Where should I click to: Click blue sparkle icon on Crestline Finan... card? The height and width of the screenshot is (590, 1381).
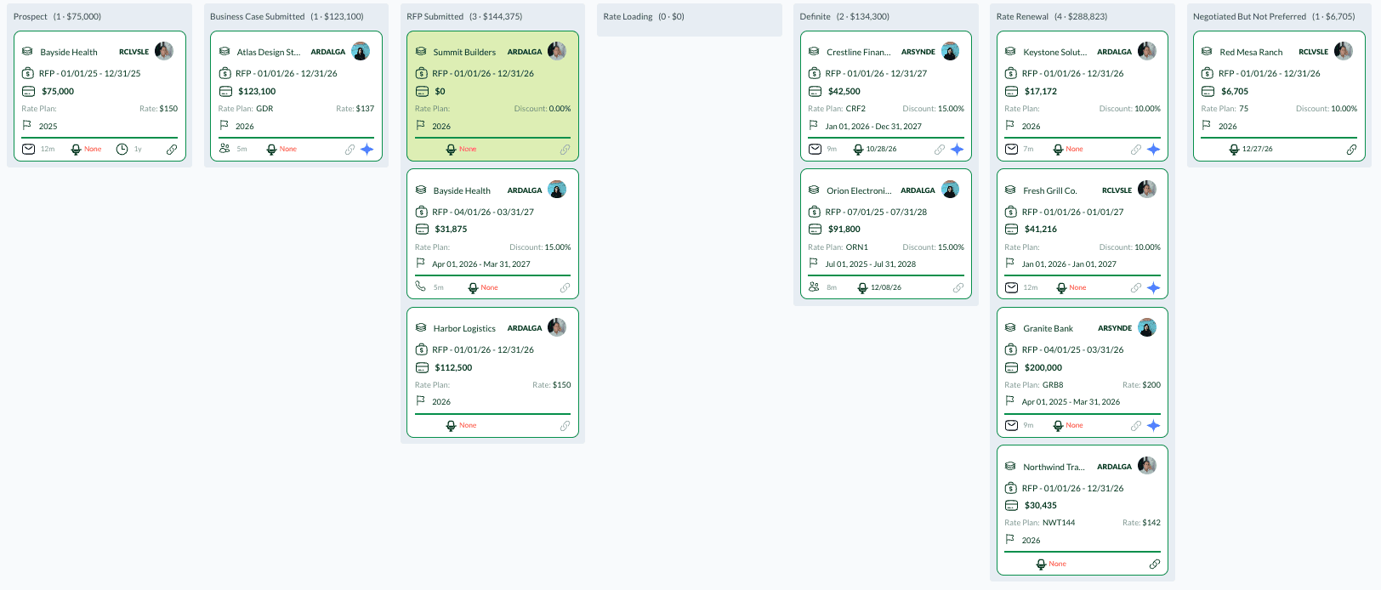(958, 149)
